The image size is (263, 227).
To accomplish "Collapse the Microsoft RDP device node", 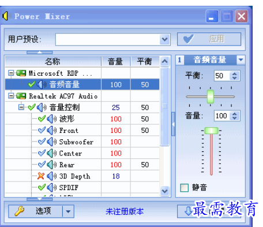I will coord(11,73).
